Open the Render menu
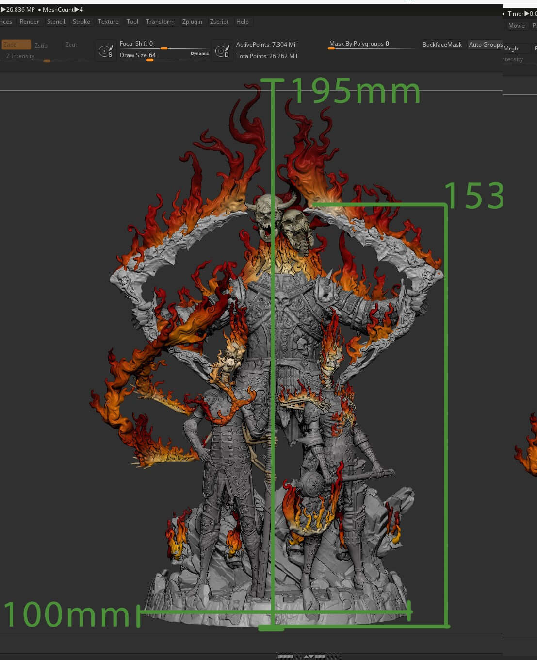Screen dimensions: 537x660 coord(30,22)
